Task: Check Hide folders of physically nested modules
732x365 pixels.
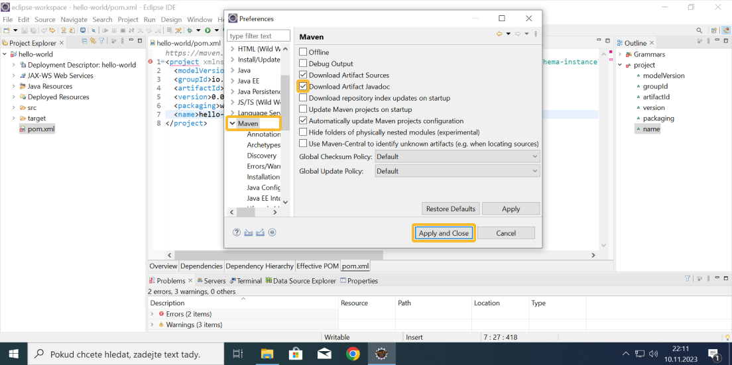Action: [x=304, y=132]
